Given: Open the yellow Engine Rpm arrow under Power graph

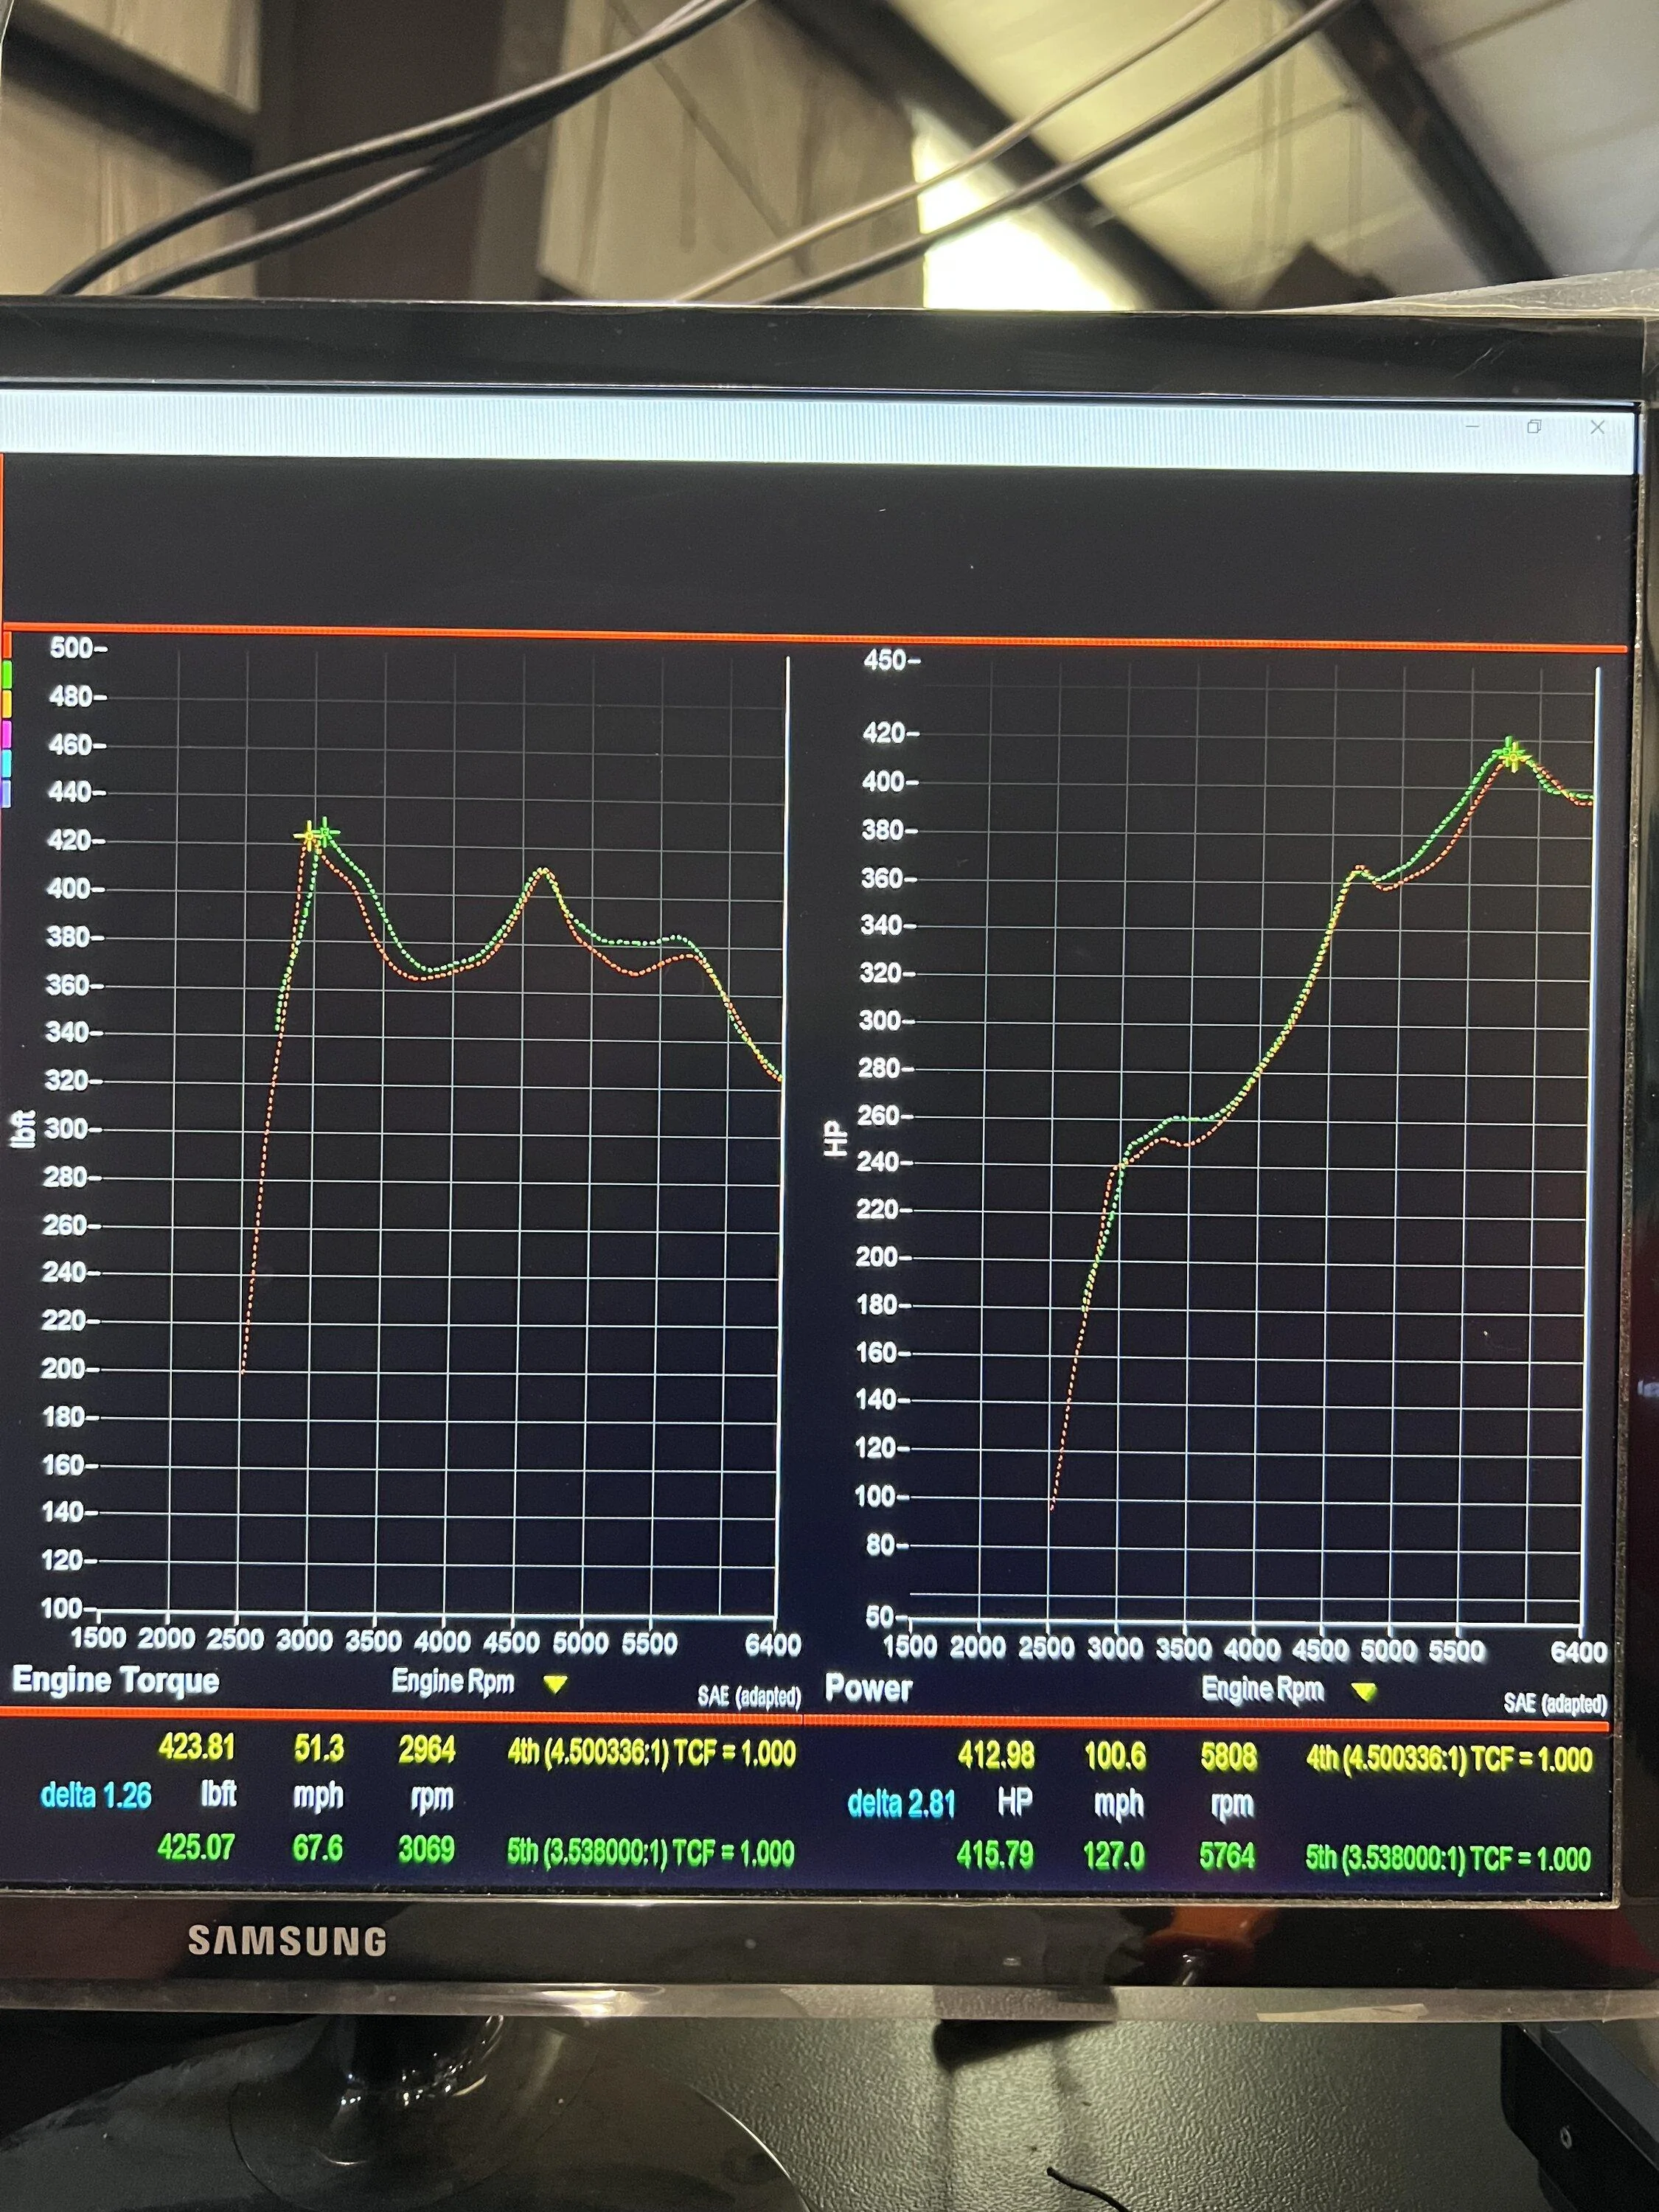Looking at the screenshot, I should [1363, 1691].
